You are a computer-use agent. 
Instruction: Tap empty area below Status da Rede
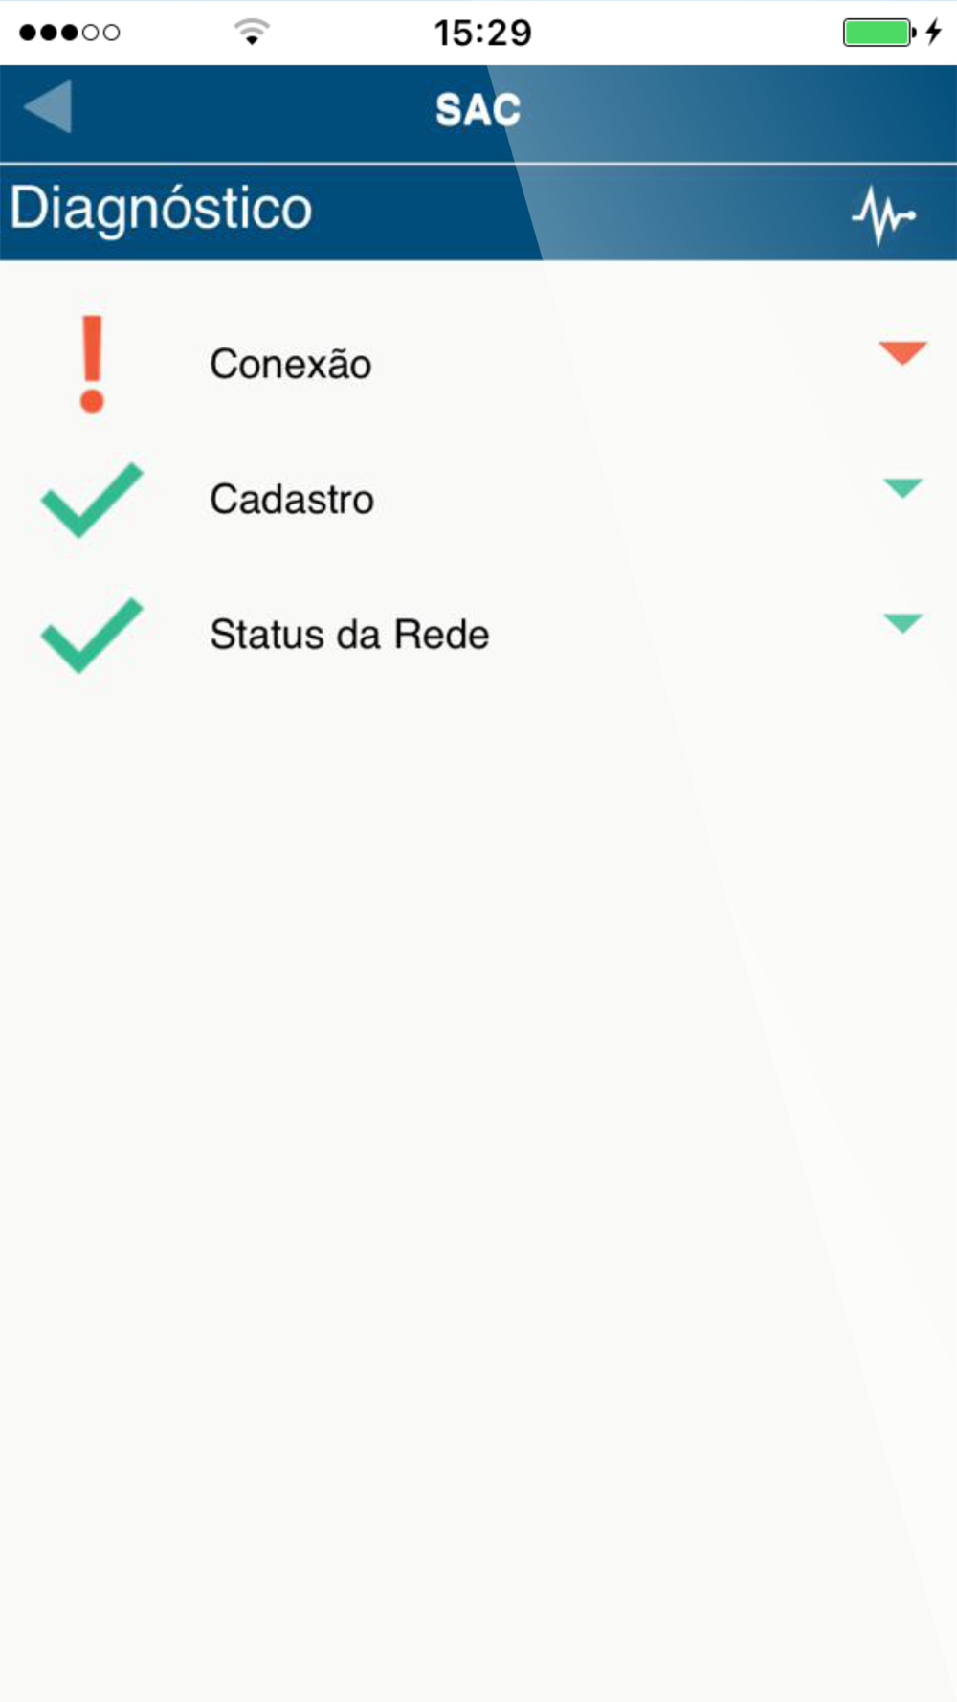click(478, 1149)
